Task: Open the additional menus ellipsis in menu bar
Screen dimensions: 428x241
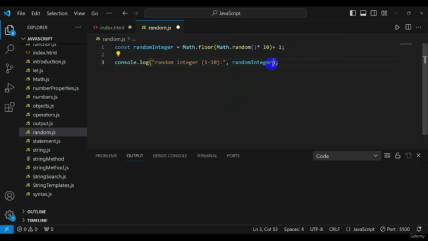Action: click(109, 13)
